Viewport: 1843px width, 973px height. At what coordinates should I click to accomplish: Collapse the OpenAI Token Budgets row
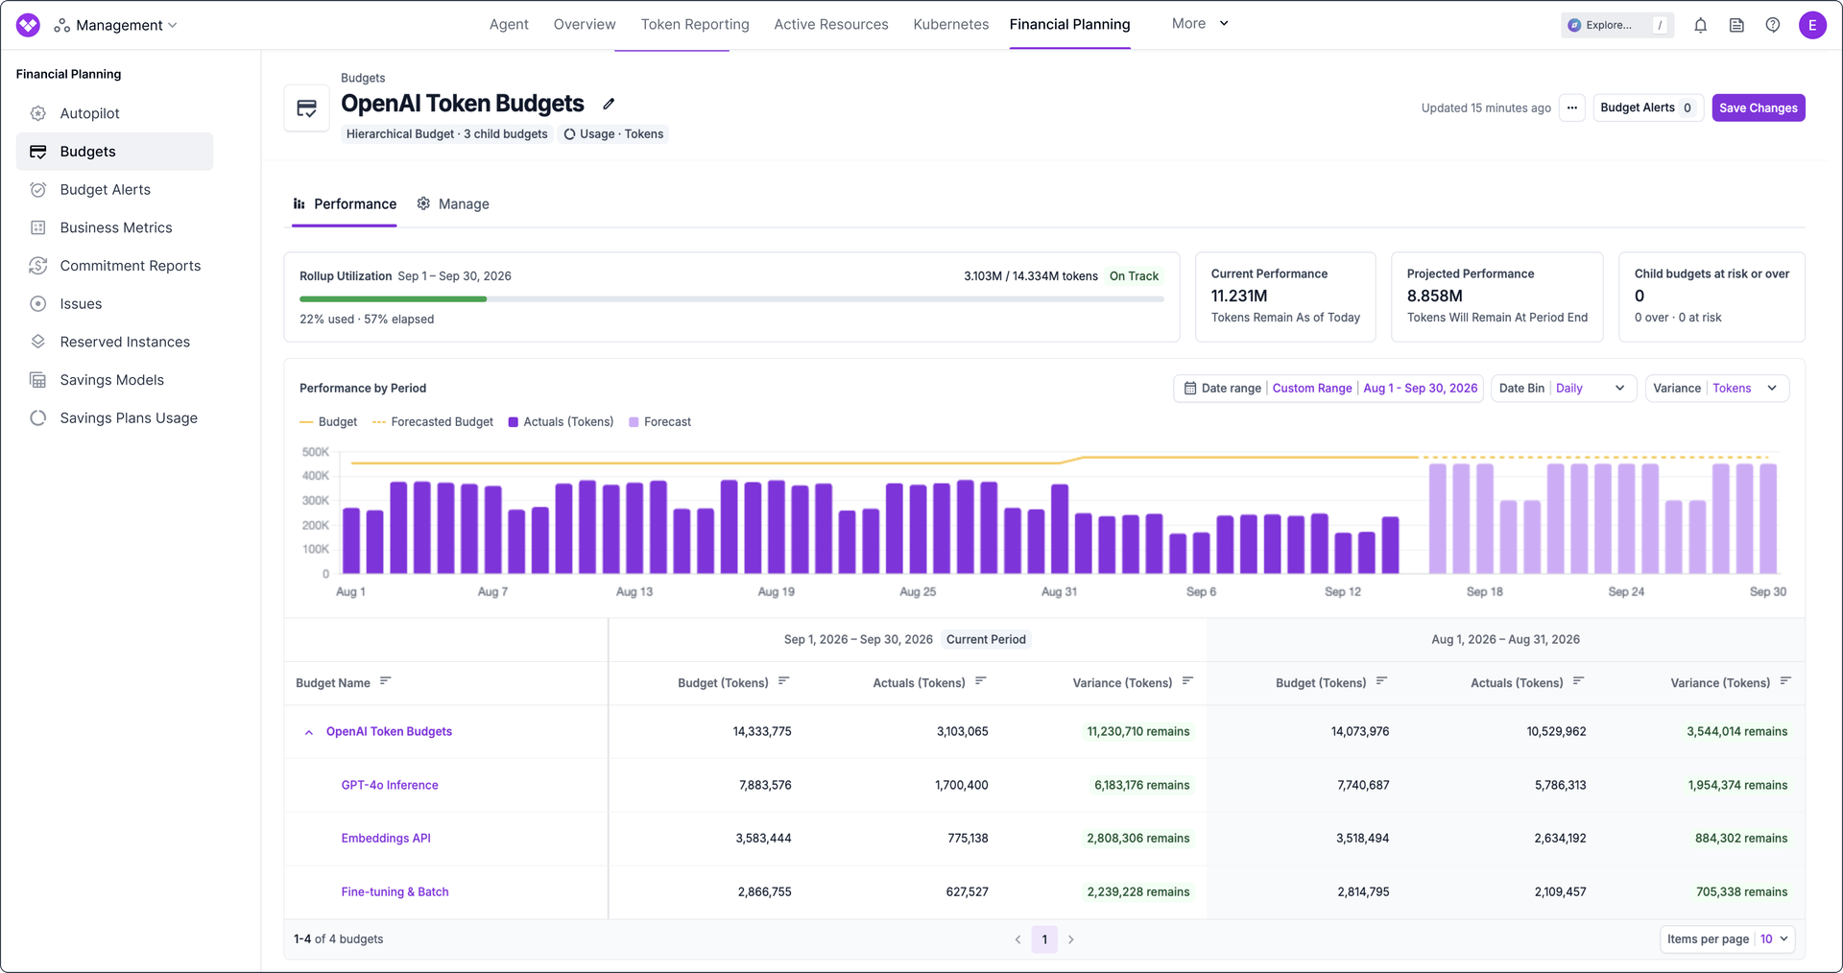pos(309,732)
